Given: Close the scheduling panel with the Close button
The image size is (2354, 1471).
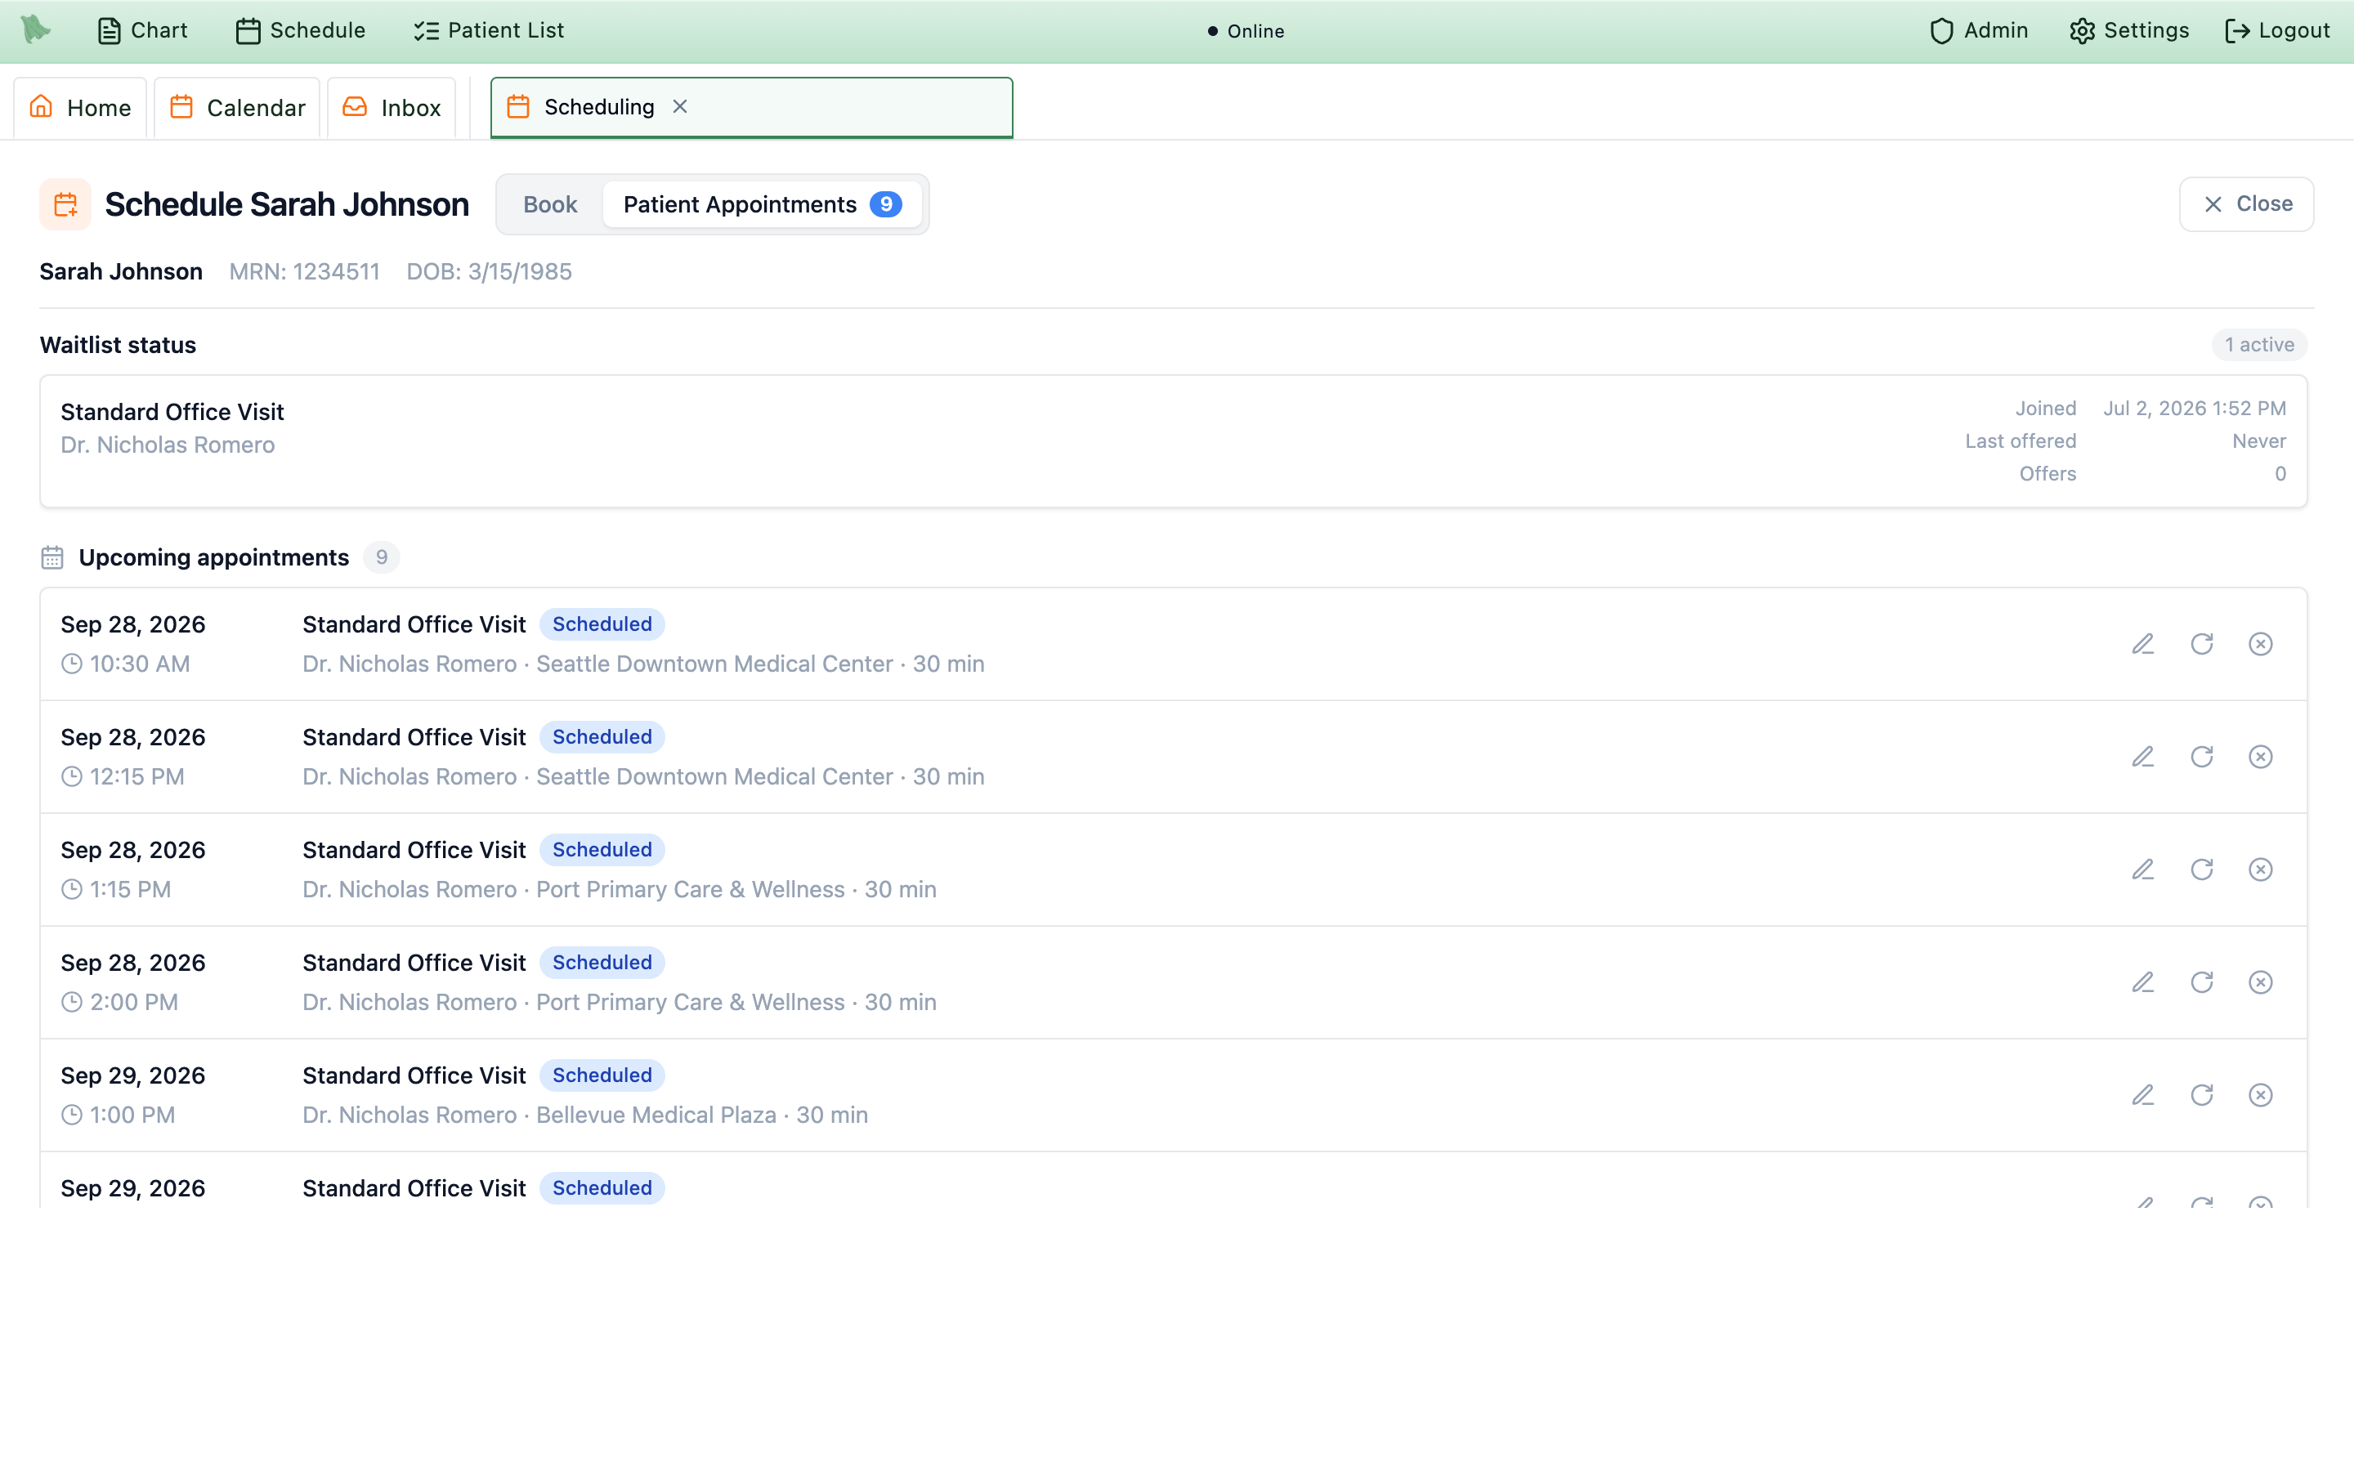Looking at the screenshot, I should click(2246, 204).
